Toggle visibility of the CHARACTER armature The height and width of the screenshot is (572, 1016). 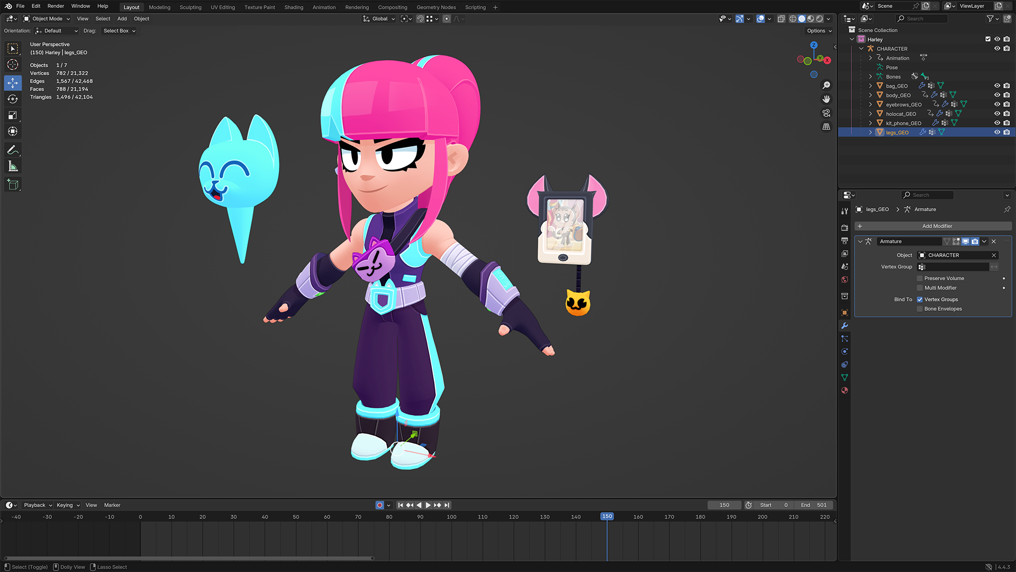(x=997, y=49)
